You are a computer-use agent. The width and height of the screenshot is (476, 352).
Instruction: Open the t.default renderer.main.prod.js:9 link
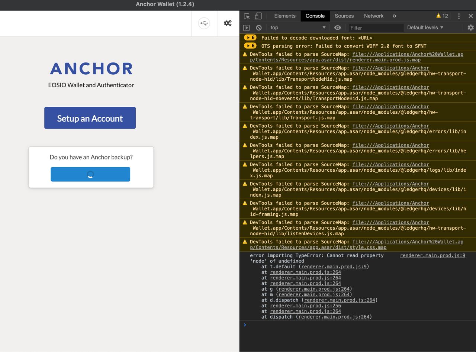click(x=334, y=267)
